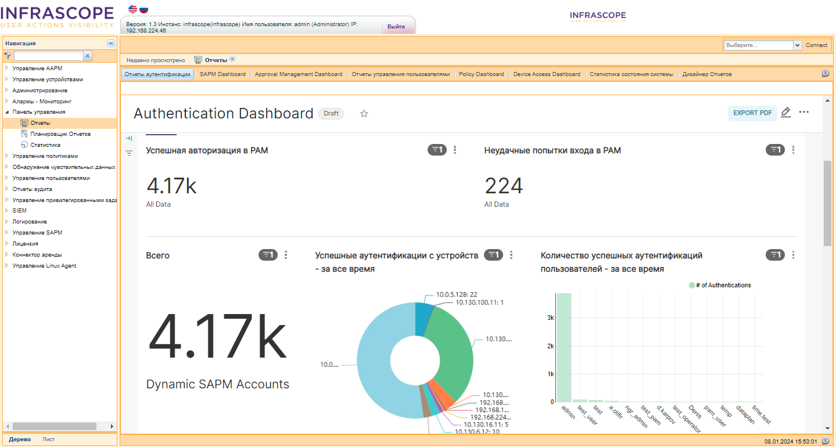Click the filter funnel icon in navigation

pyautogui.click(x=8, y=56)
